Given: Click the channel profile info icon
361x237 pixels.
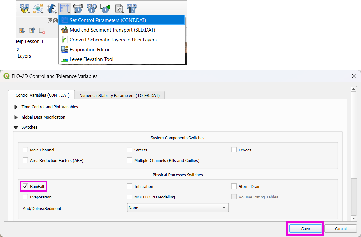Looking at the screenshot, I should pyautogui.click(x=105, y=8).
